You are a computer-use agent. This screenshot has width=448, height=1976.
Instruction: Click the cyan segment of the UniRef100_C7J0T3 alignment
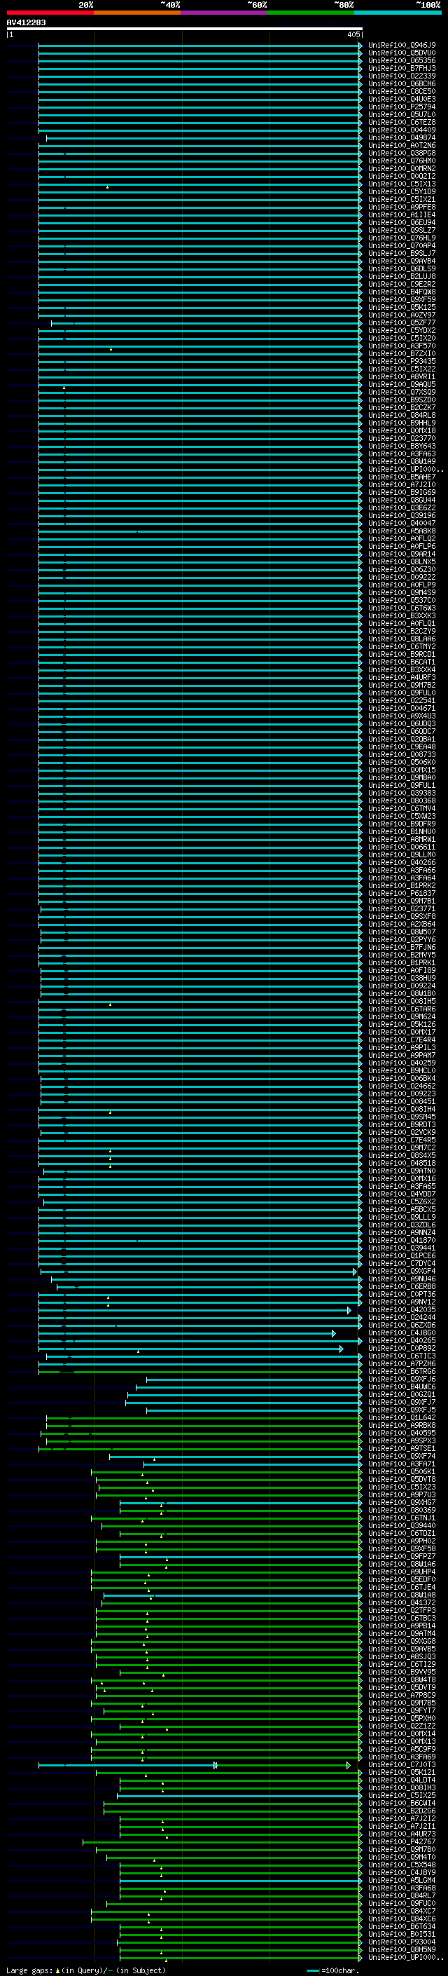pyautogui.click(x=127, y=1765)
